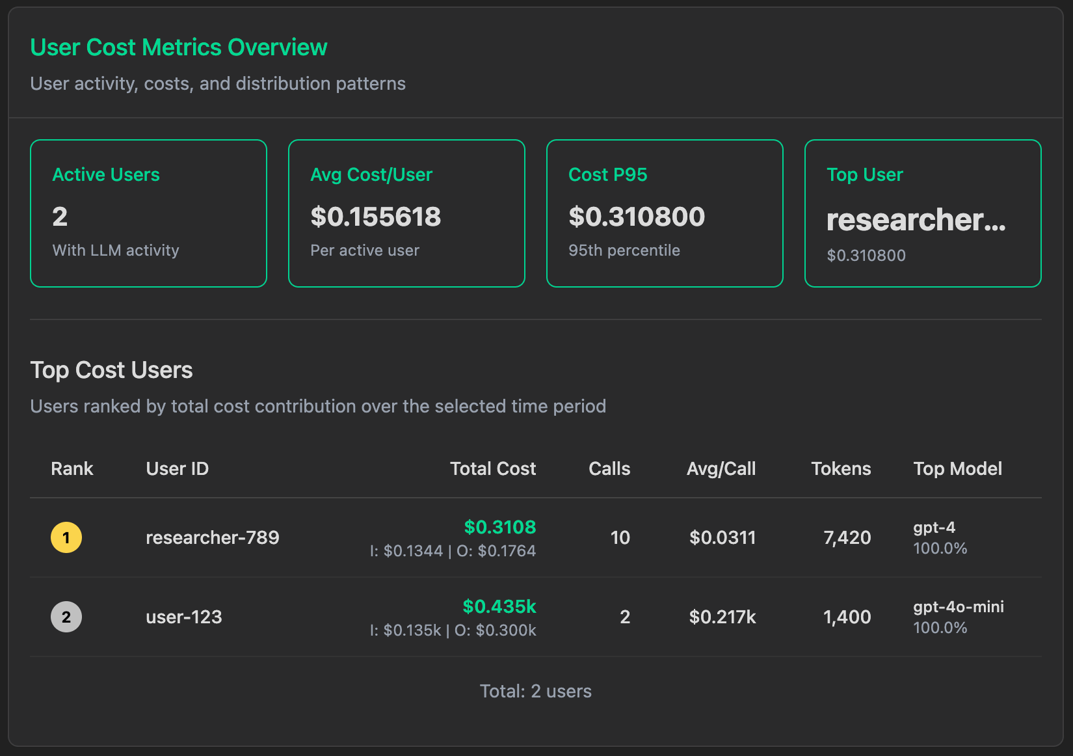Screen dimensions: 1073x756
Task: Open the Cost P95 card
Action: pyautogui.click(x=665, y=213)
